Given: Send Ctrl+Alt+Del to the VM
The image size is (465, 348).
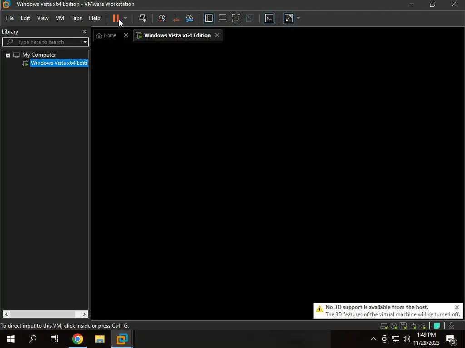Looking at the screenshot, I should [143, 18].
